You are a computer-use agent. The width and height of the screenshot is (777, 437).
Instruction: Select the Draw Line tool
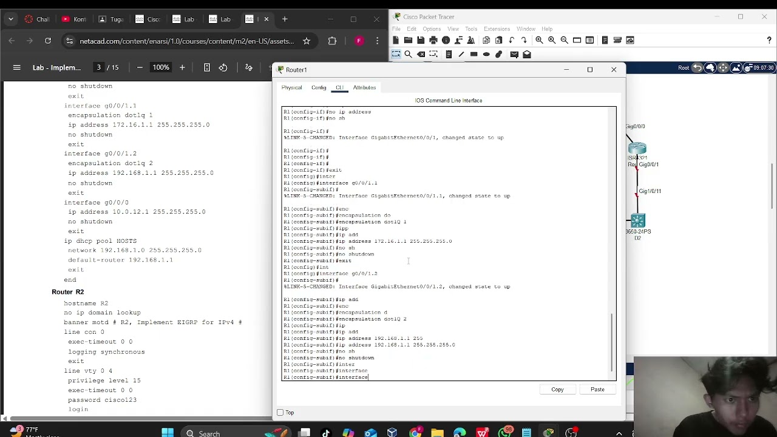tap(461, 54)
